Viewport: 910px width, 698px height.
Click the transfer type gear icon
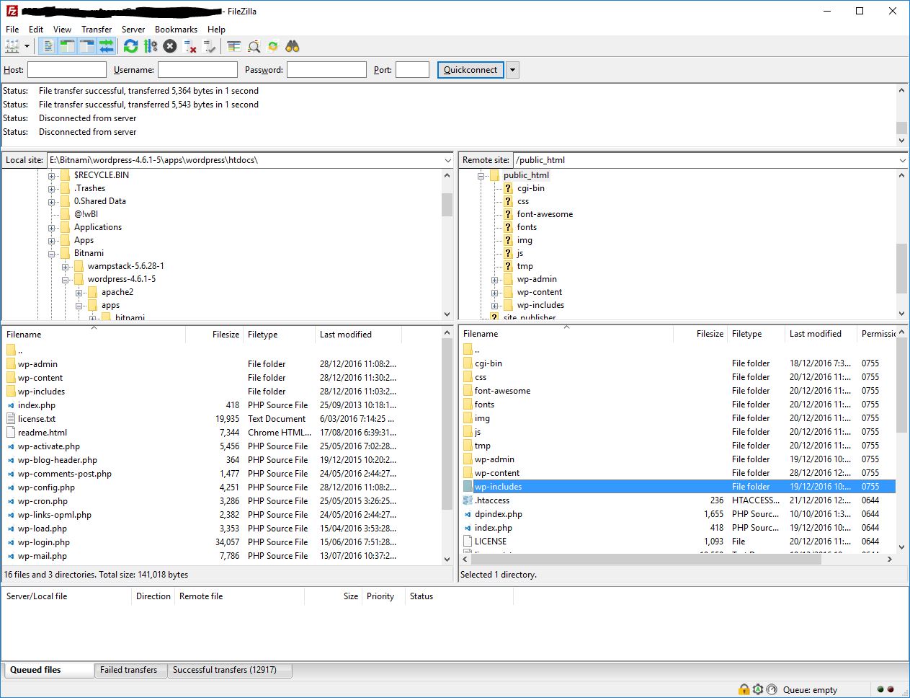click(x=758, y=689)
